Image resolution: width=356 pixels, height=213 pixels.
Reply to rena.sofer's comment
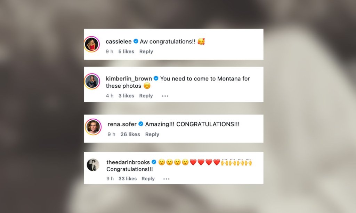pyautogui.click(x=152, y=134)
